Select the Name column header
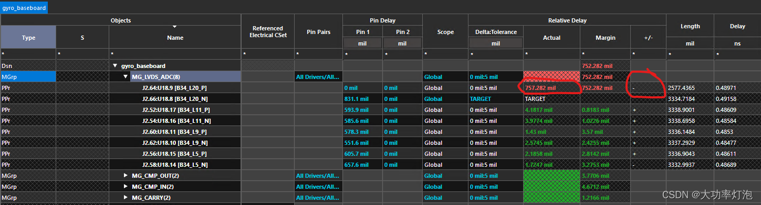 pyautogui.click(x=175, y=38)
